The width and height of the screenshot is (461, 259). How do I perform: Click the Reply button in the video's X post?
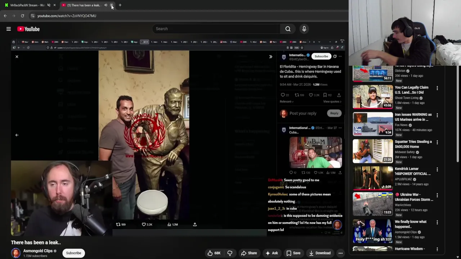pyautogui.click(x=334, y=113)
